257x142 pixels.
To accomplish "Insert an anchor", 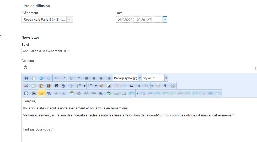I will (x=79, y=93).
